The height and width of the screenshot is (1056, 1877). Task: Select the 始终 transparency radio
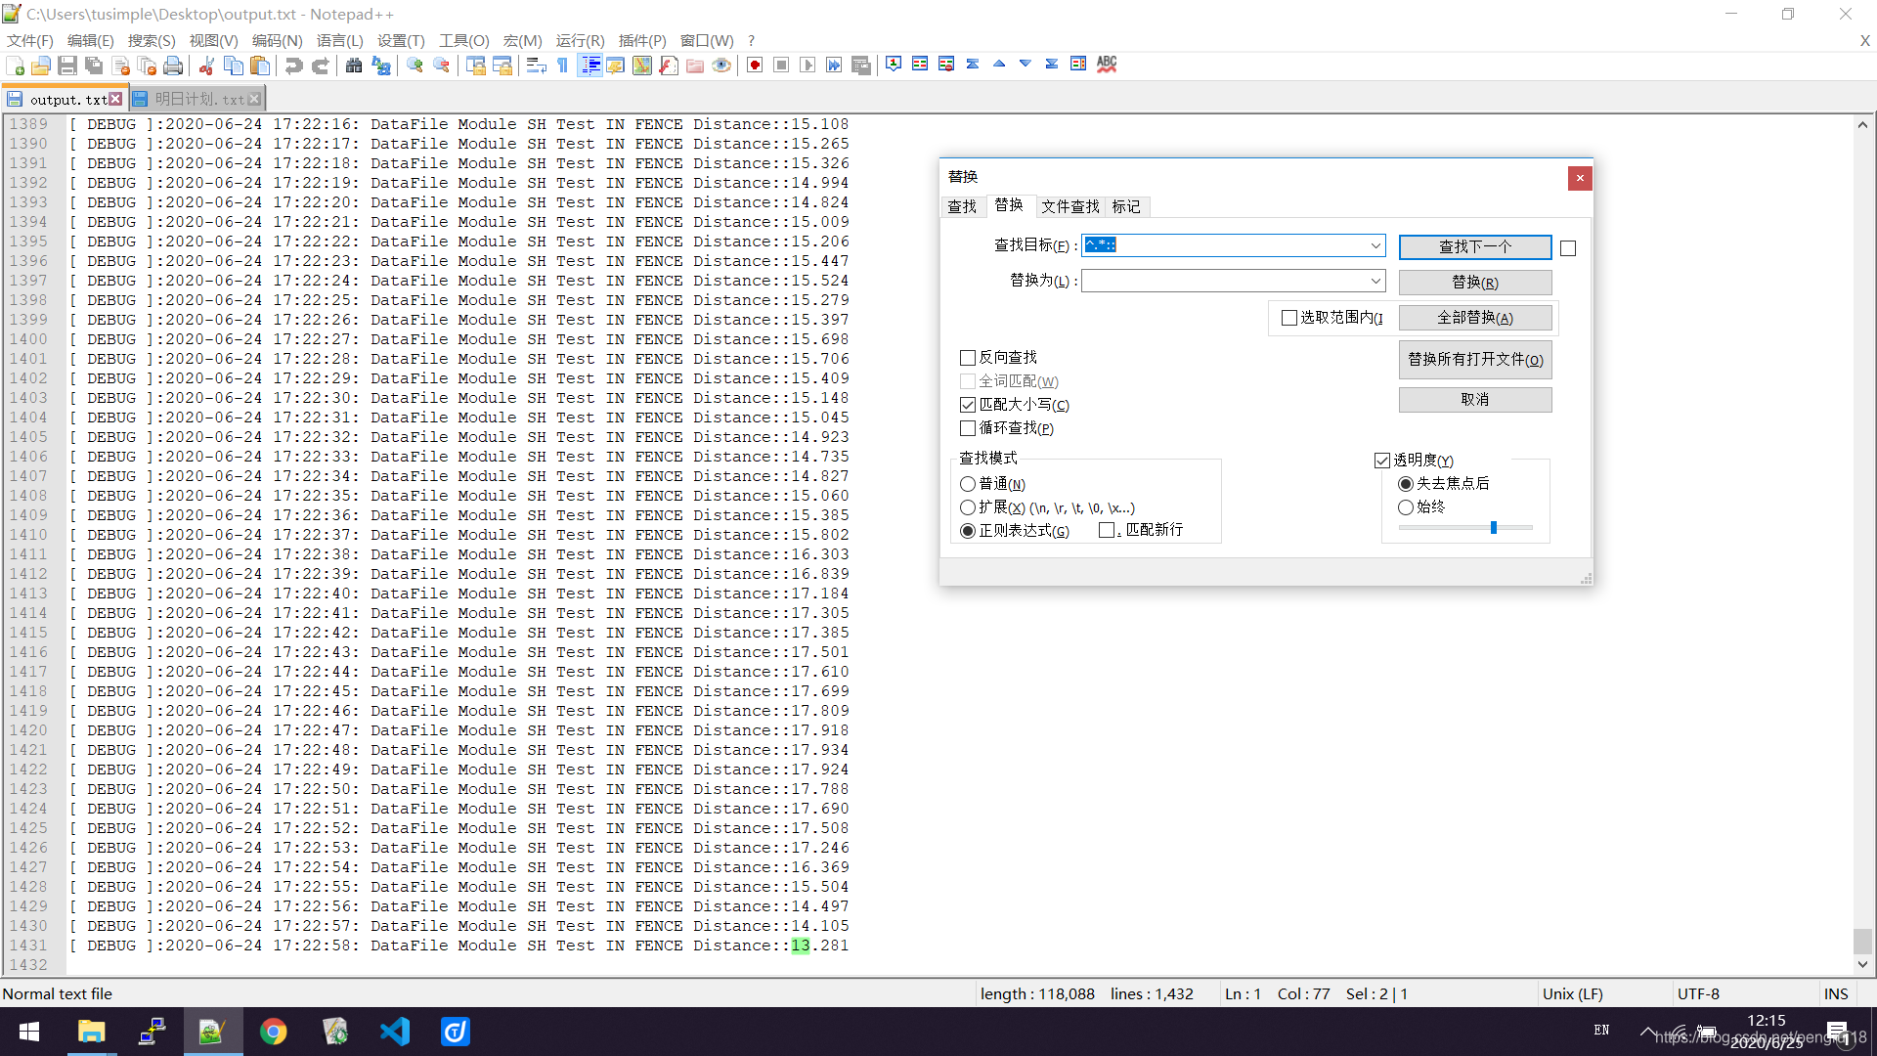tap(1406, 507)
